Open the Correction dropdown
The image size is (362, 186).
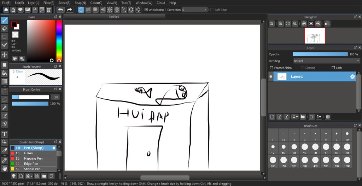point(195,10)
